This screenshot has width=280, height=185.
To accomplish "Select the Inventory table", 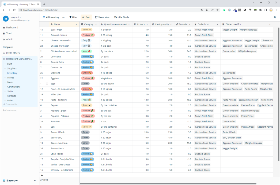I will point(12,73).
